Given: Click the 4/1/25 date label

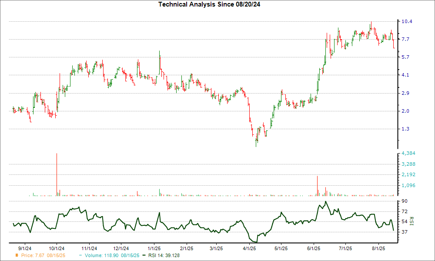Looking at the screenshot, I should (x=249, y=248).
